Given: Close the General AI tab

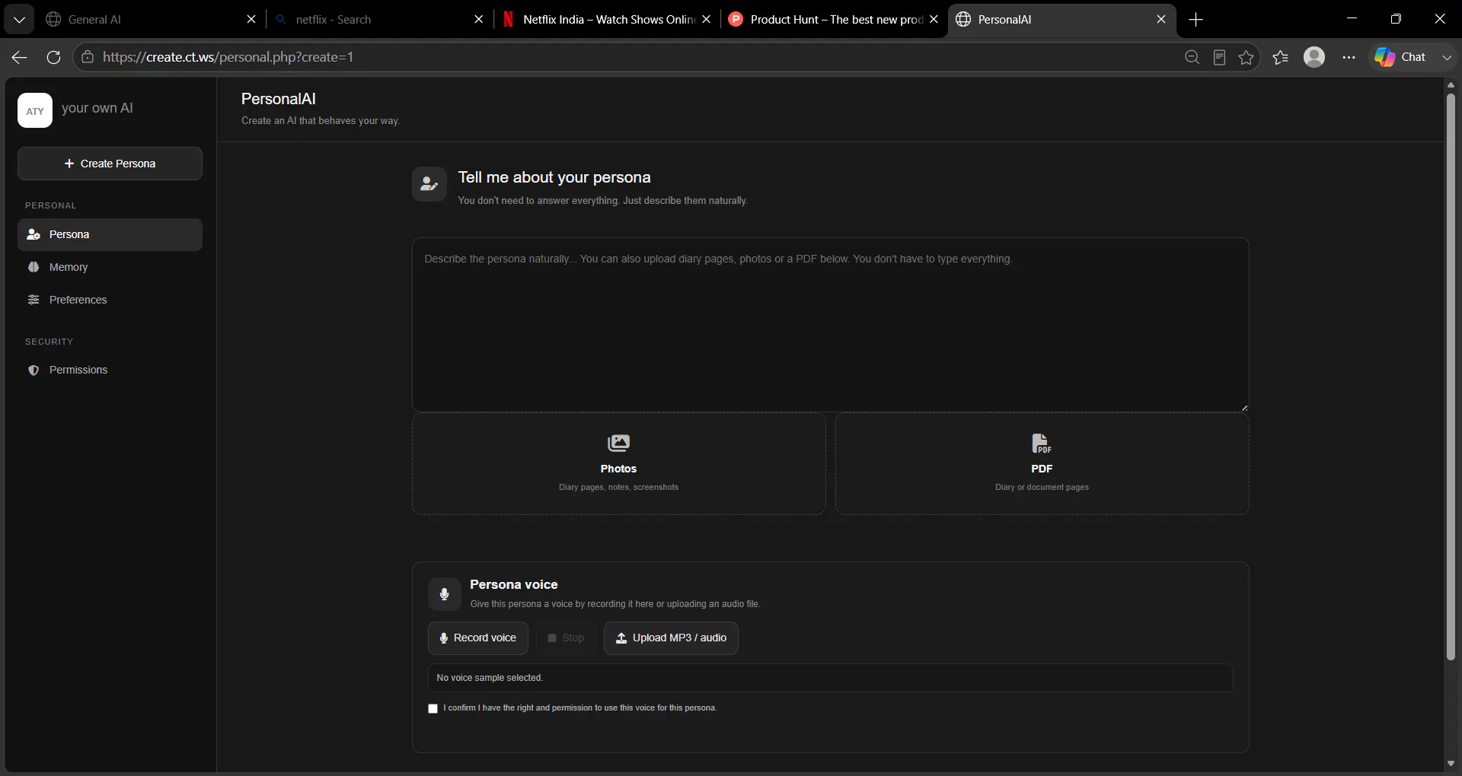Looking at the screenshot, I should tap(251, 20).
